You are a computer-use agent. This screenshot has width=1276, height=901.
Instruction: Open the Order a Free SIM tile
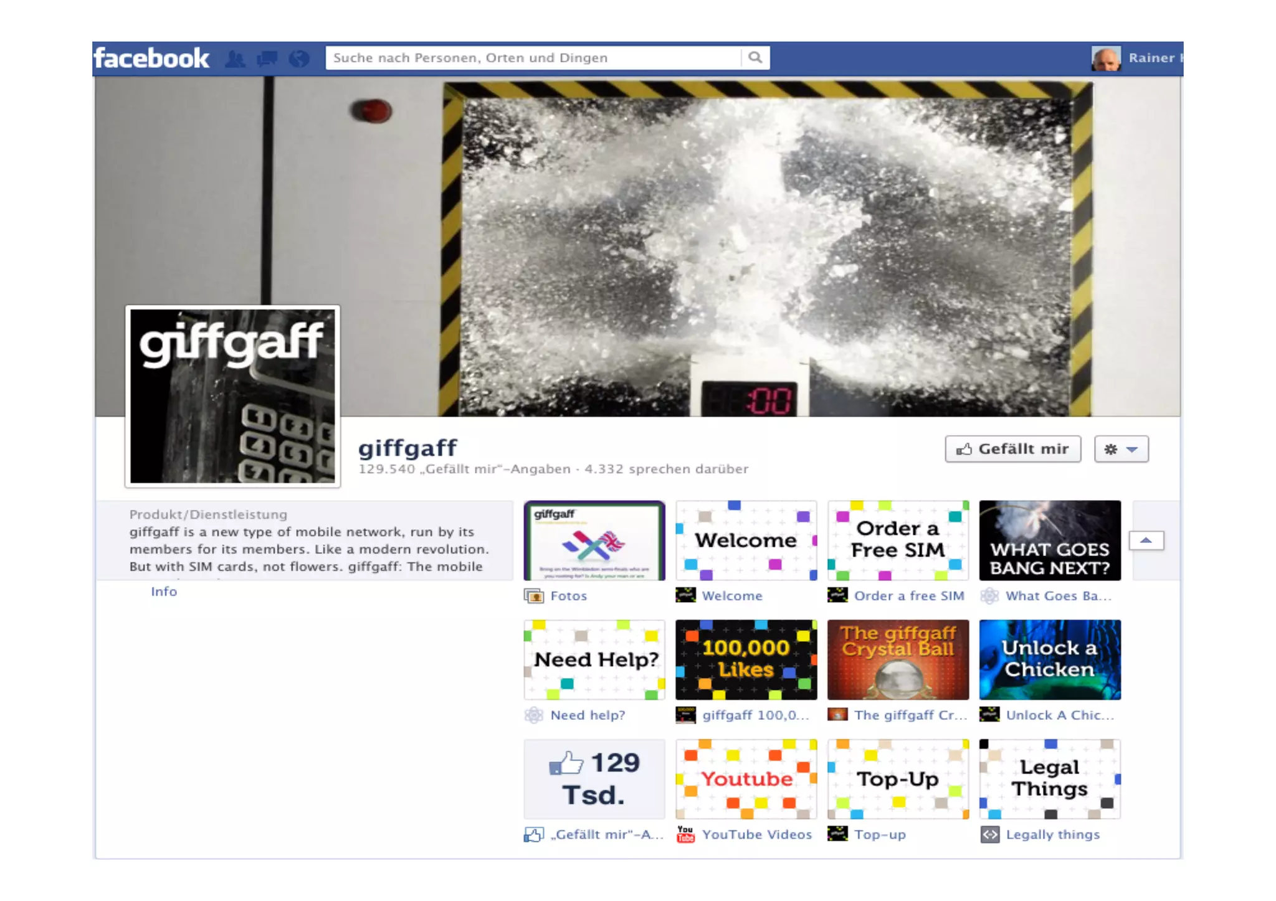tap(898, 540)
